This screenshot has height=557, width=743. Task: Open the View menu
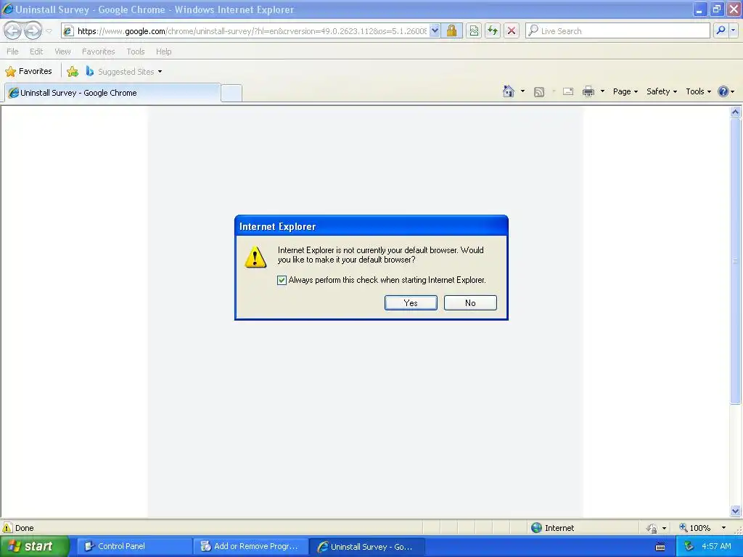tap(62, 51)
